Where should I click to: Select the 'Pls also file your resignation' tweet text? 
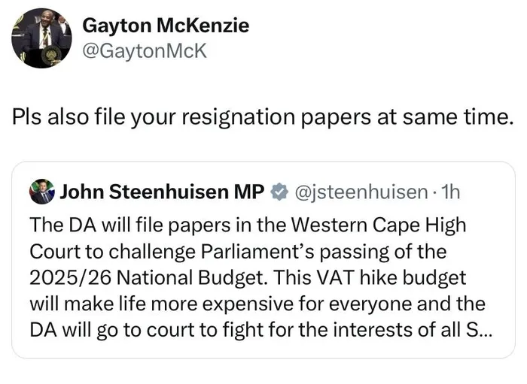(263, 117)
